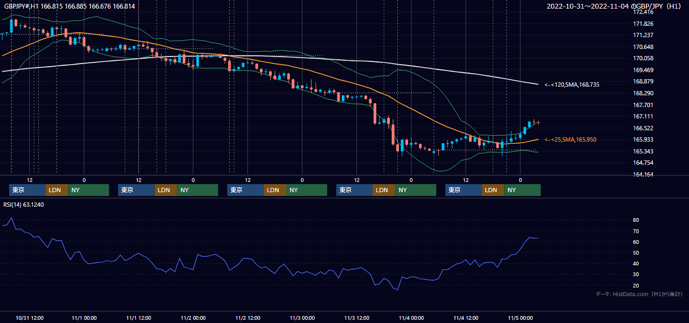This screenshot has width=689, height=323.
Task: Click the rightmost LDN session block
Action: (493, 190)
